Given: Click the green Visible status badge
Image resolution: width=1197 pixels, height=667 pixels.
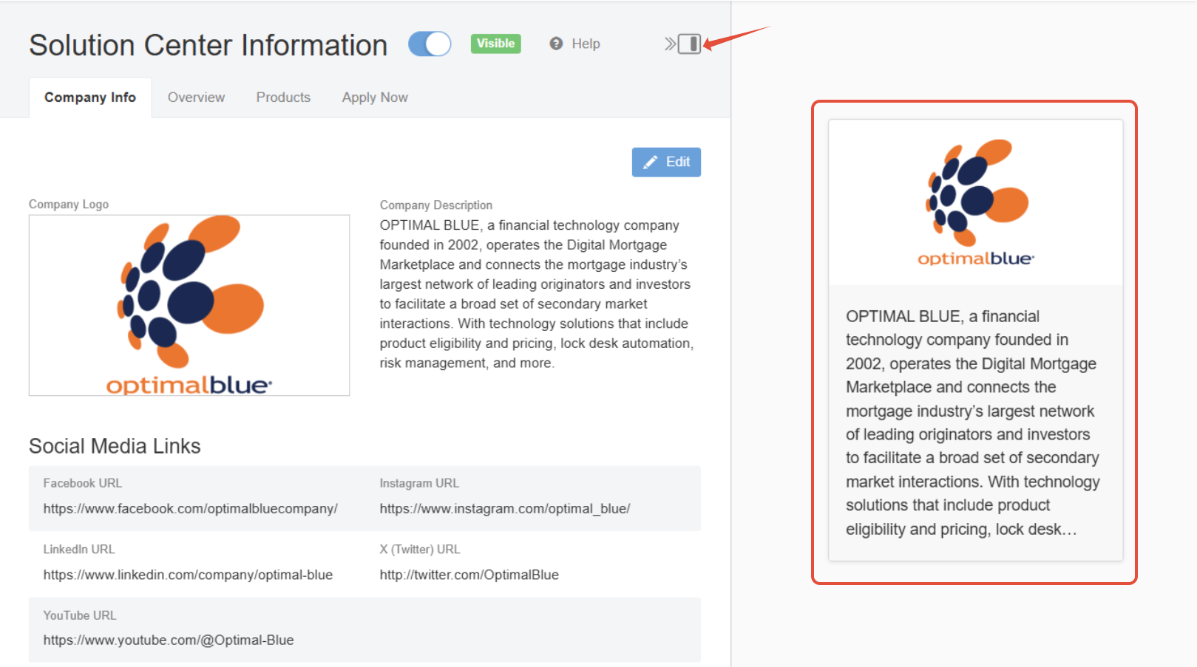Looking at the screenshot, I should tap(495, 44).
